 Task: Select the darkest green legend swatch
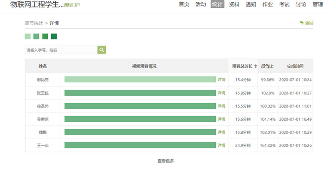[54, 37]
